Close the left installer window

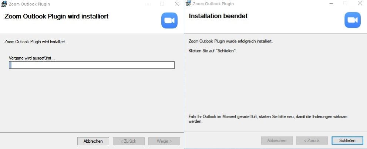tap(177, 4)
